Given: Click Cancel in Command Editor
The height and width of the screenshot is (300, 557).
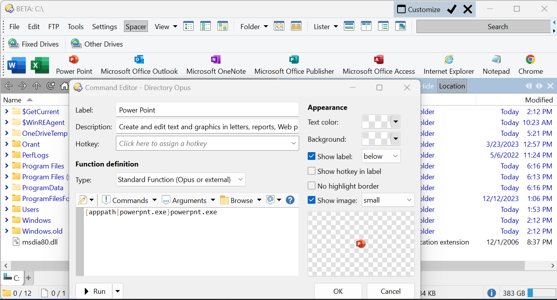Looking at the screenshot, I should click(x=391, y=291).
